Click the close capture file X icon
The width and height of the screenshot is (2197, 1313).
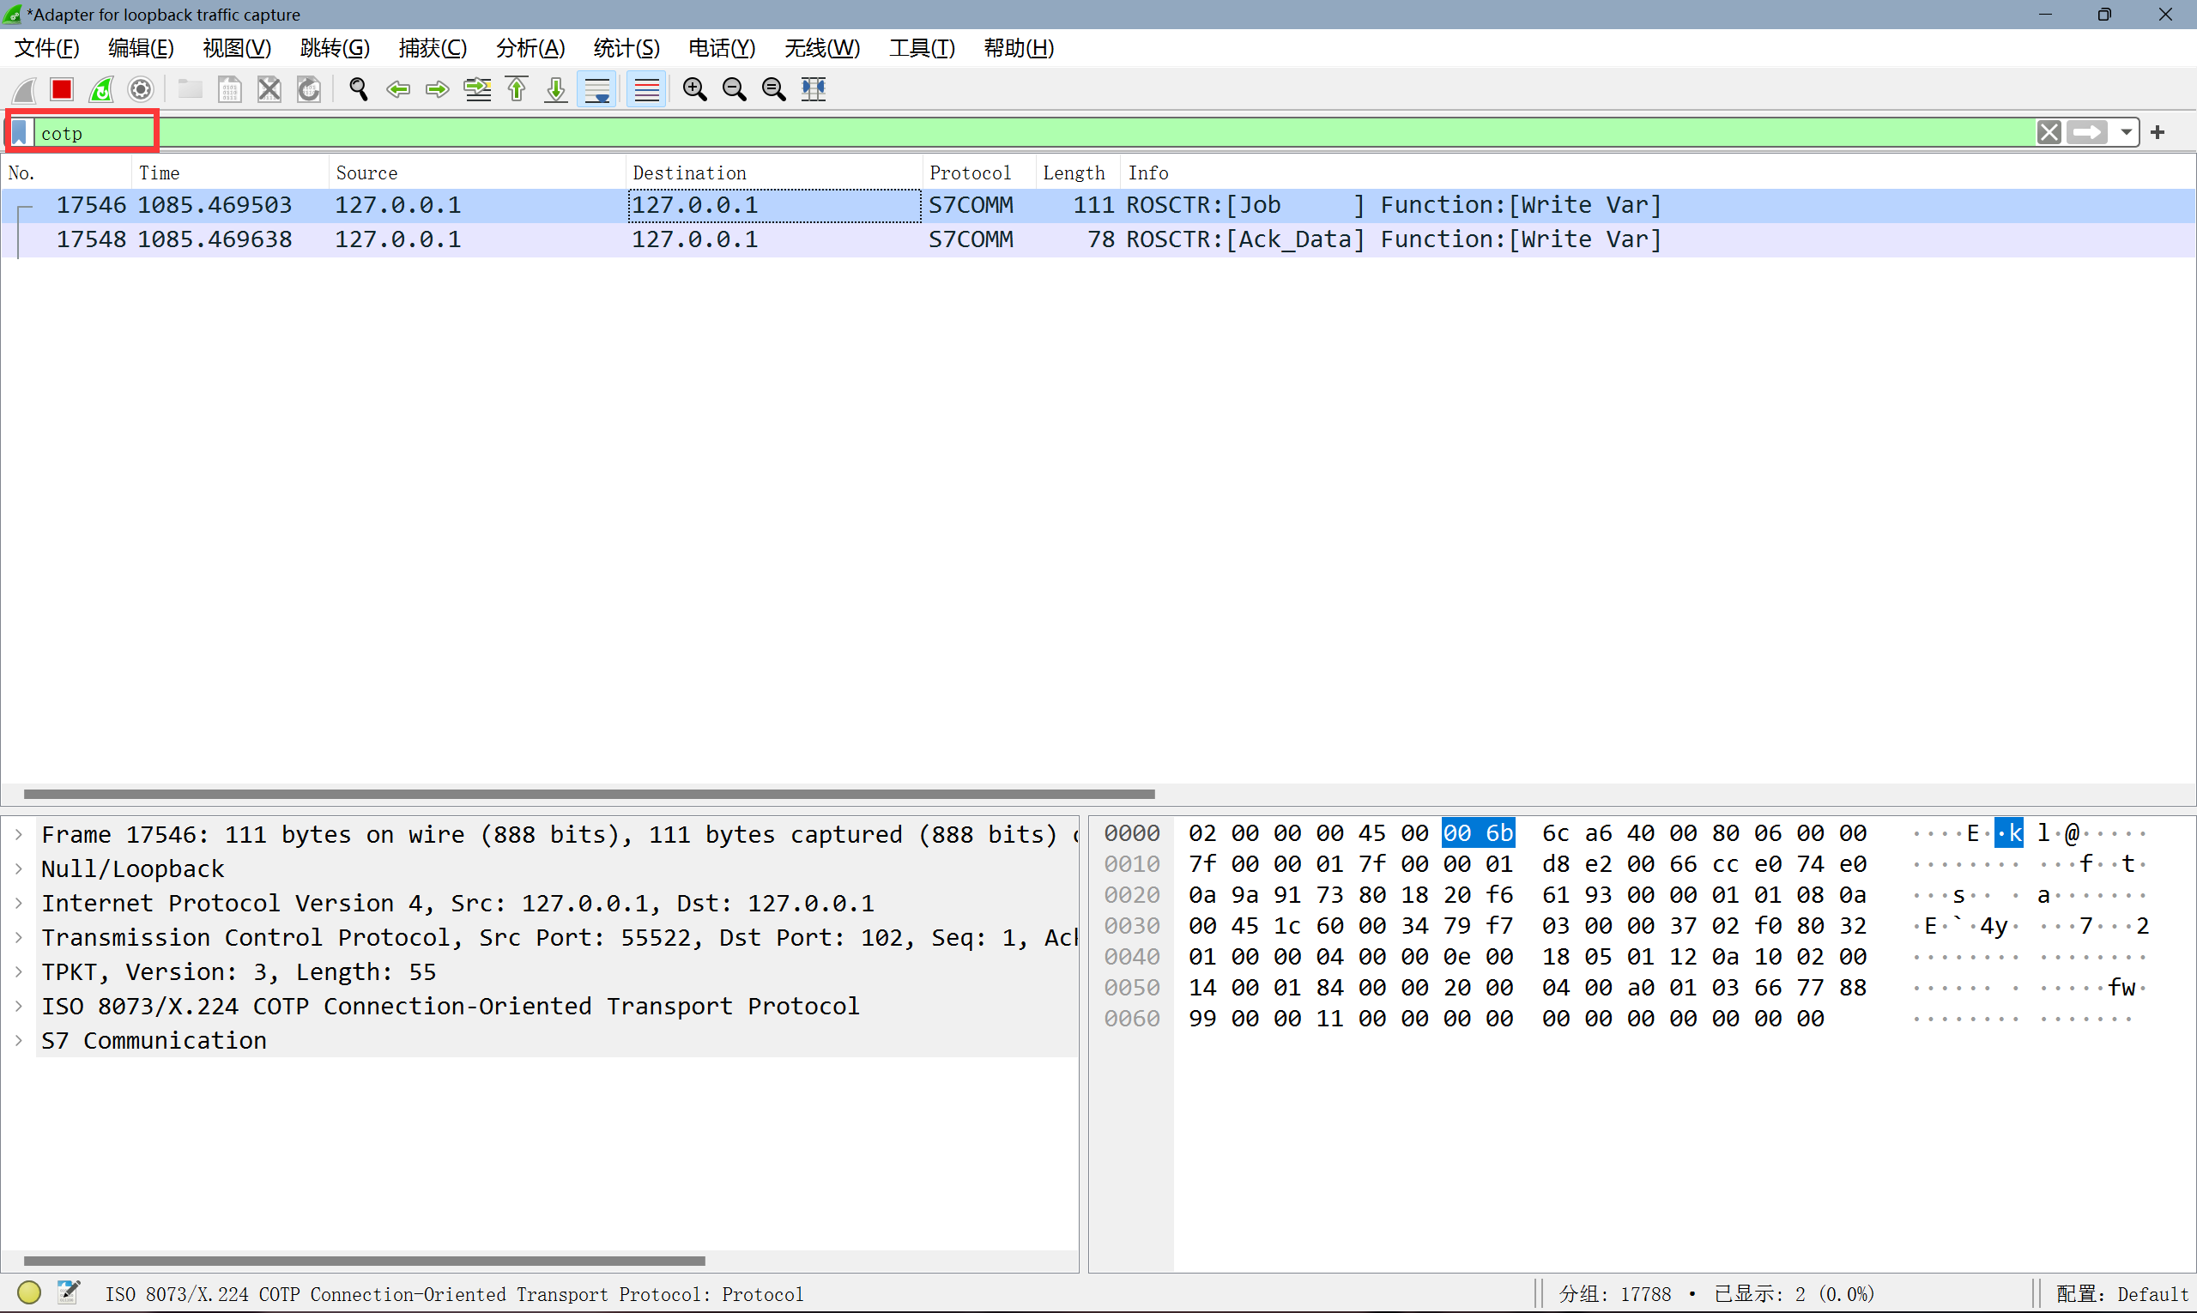coord(269,89)
